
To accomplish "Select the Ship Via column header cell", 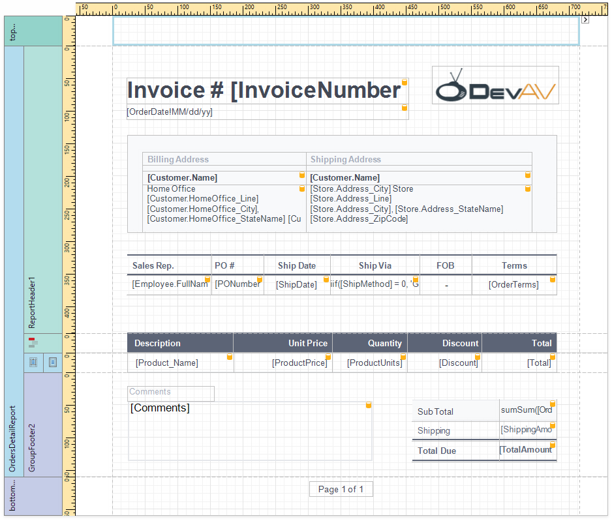I will tap(375, 265).
